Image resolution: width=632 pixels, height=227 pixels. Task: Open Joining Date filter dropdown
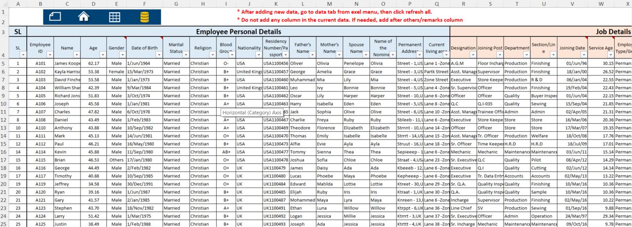pyautogui.click(x=583, y=55)
